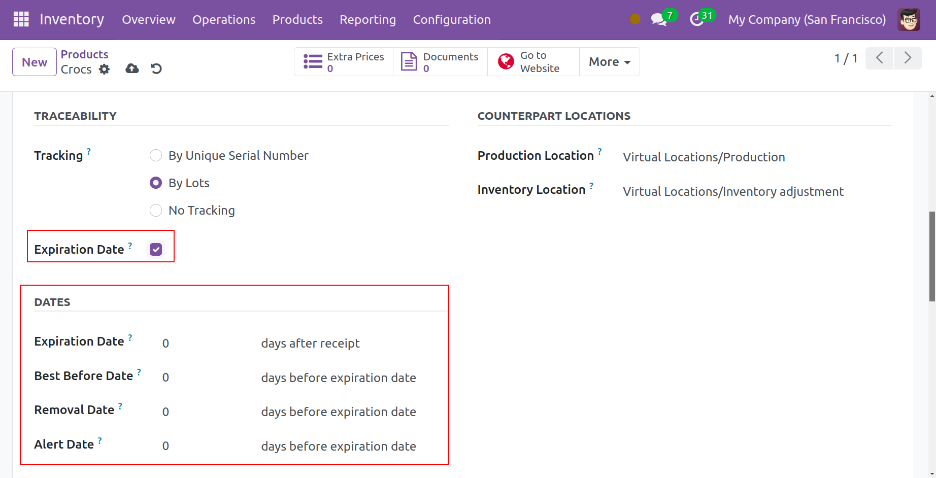Open the apps grid menu icon

point(21,19)
